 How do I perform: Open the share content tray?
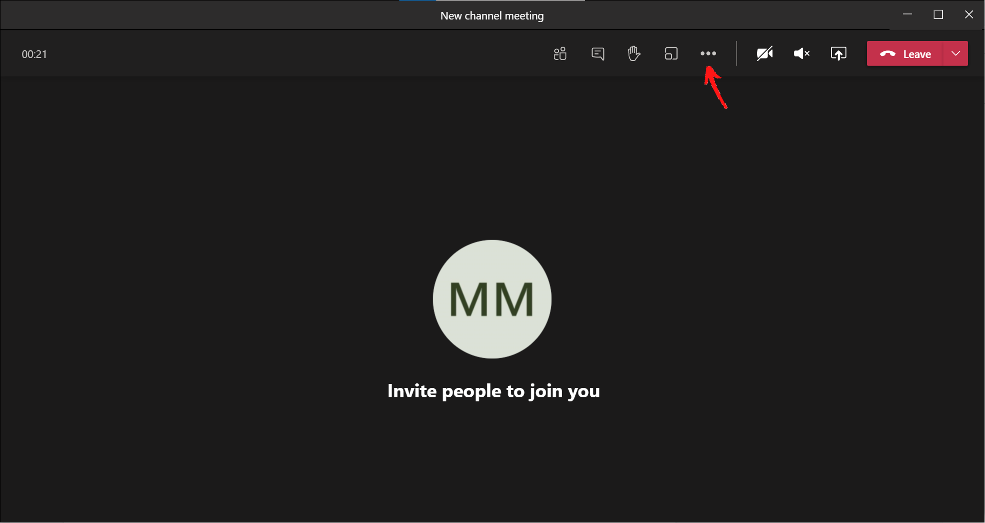pos(838,53)
